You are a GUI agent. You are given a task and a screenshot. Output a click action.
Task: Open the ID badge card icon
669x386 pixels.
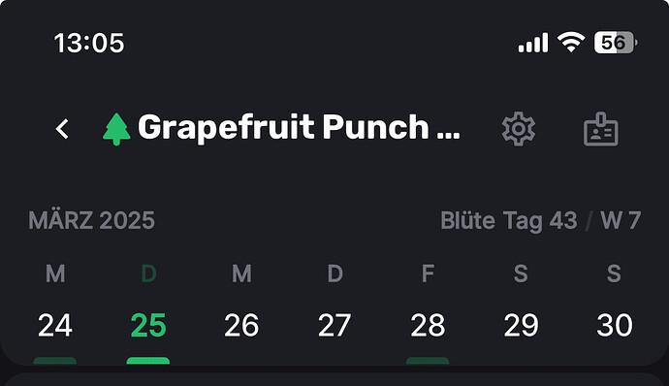pyautogui.click(x=601, y=129)
